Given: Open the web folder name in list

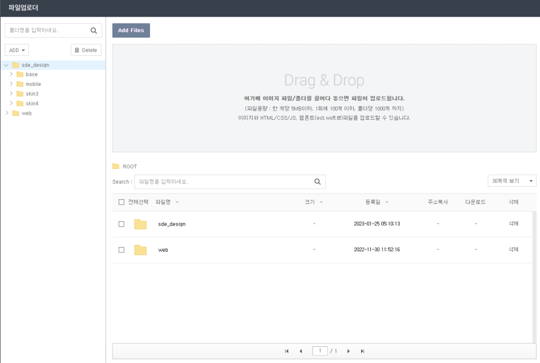Looking at the screenshot, I should pos(163,250).
